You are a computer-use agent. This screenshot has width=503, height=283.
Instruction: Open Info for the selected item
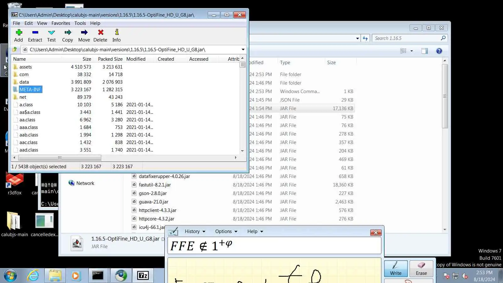(117, 36)
